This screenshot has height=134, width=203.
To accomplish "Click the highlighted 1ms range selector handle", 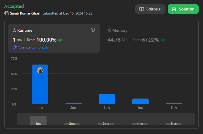I will click(x=38, y=120).
